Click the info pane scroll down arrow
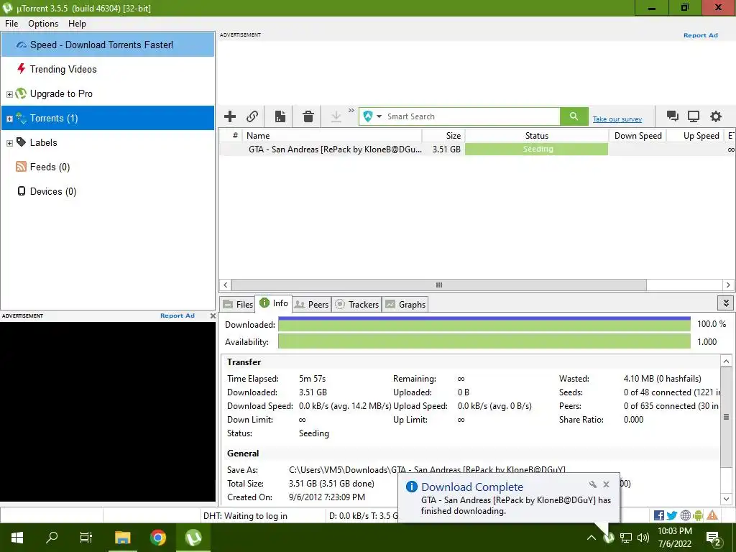This screenshot has width=736, height=552. point(726,499)
